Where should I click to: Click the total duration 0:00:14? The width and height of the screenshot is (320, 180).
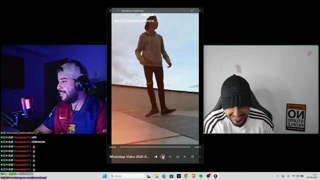pyautogui.click(x=198, y=147)
